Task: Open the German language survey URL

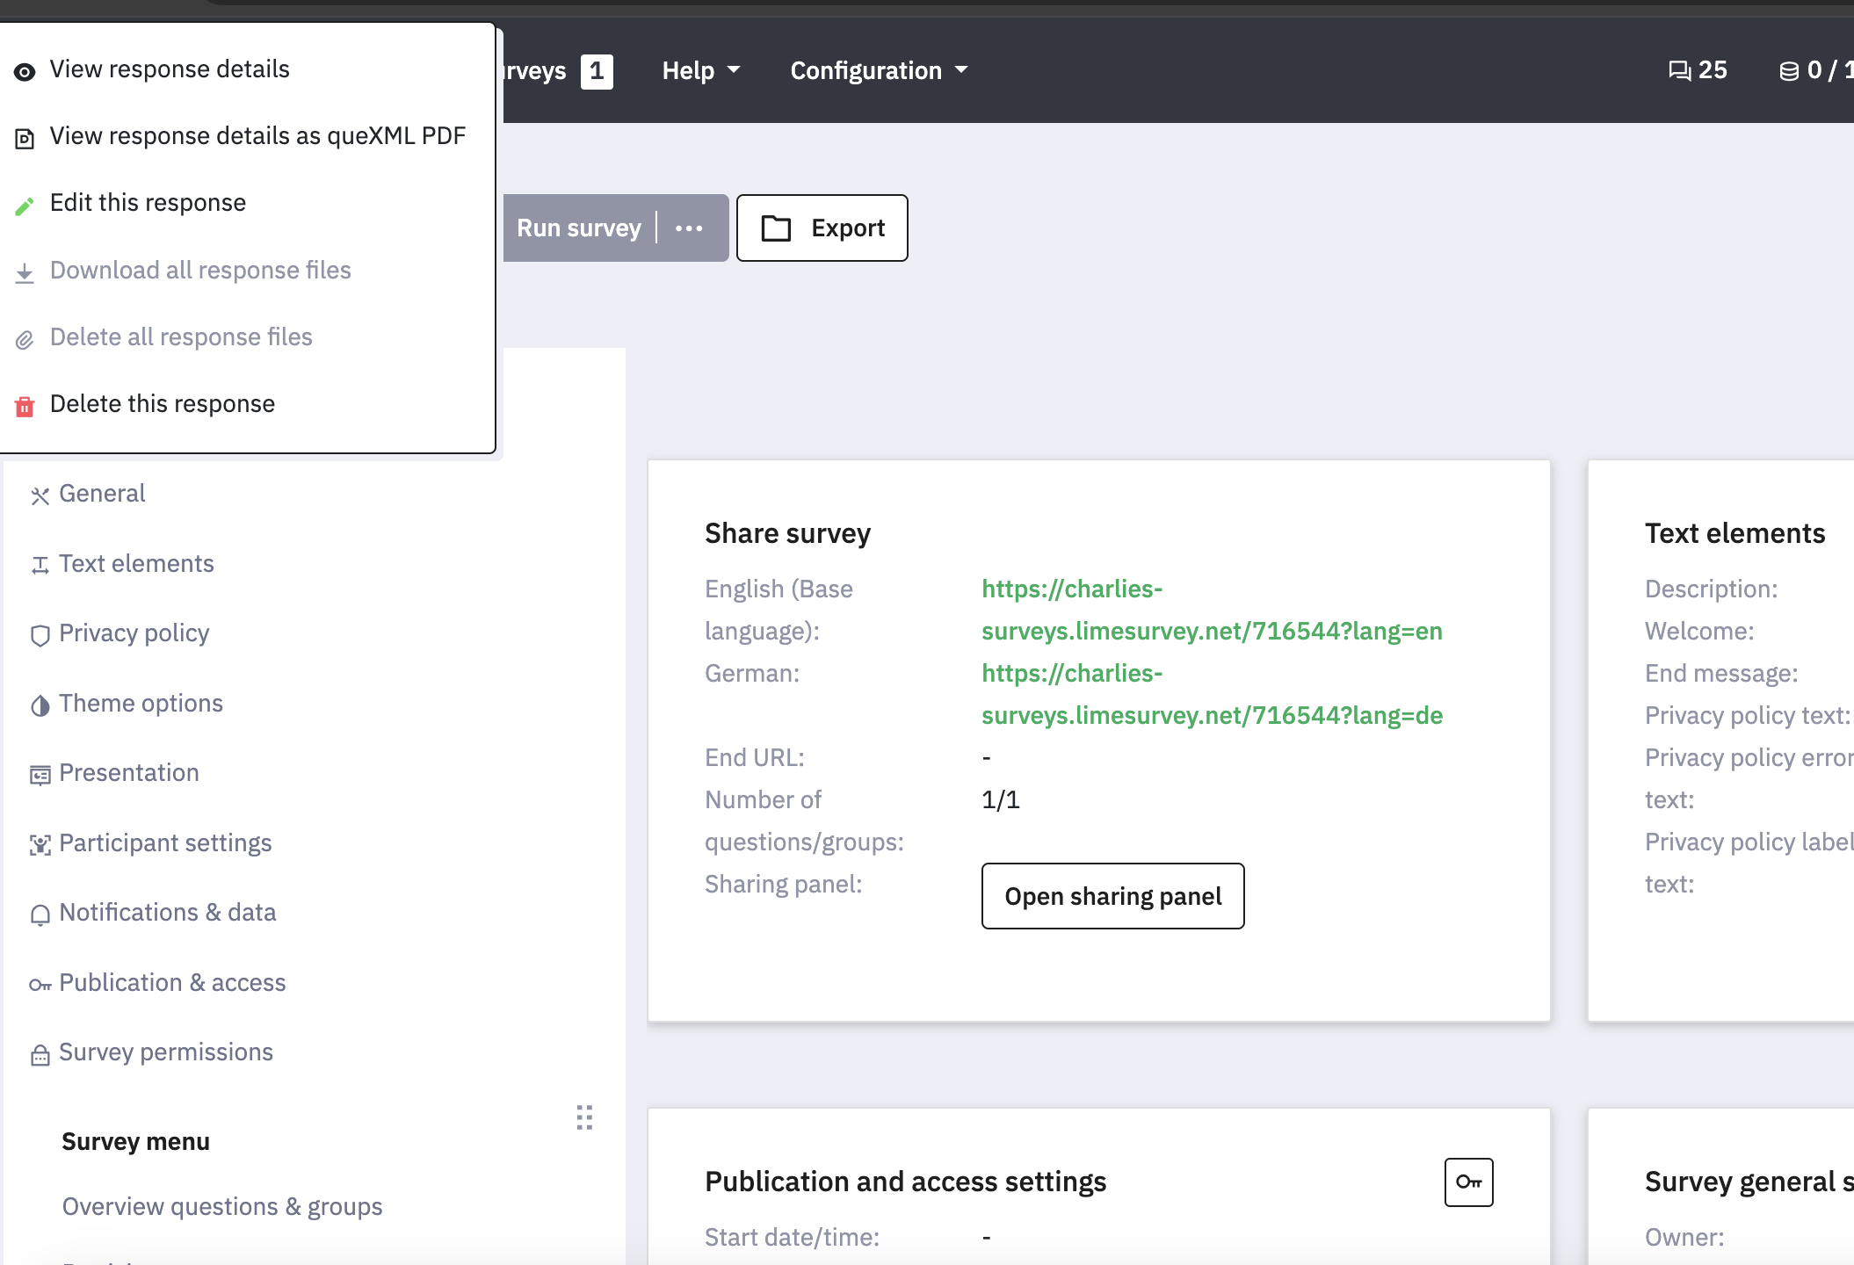Action: [1211, 695]
